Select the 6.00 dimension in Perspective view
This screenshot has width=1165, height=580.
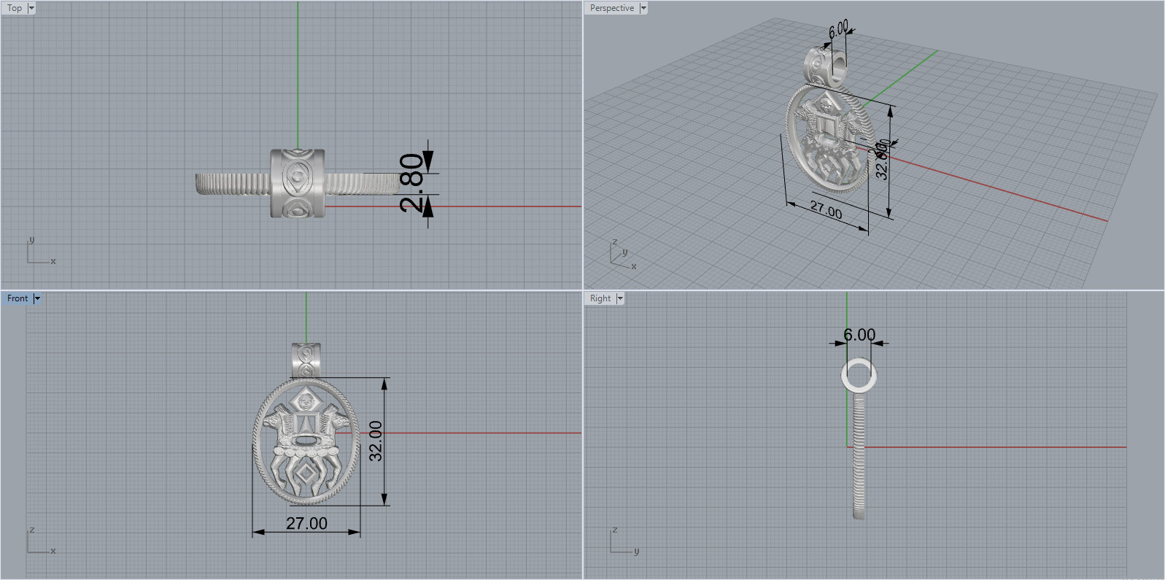point(839,29)
